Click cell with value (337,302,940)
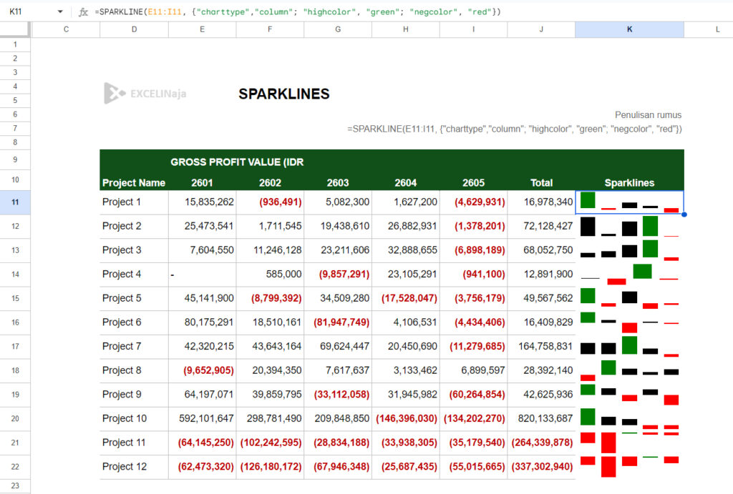This screenshot has width=733, height=494. click(x=541, y=466)
